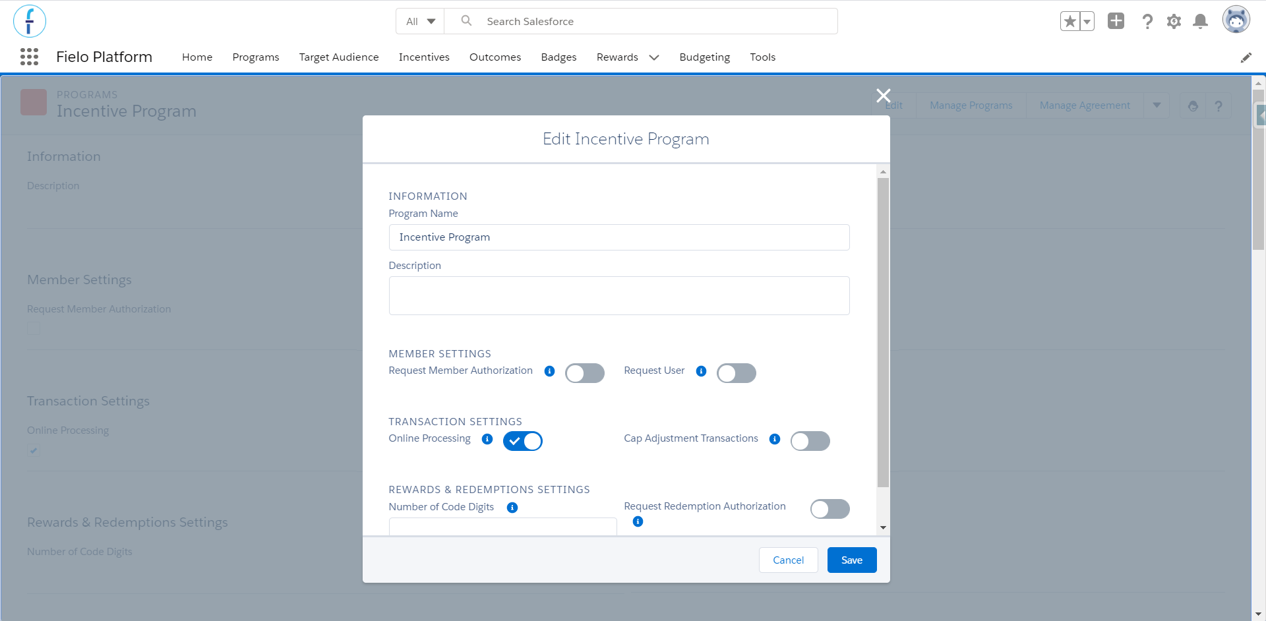
Task: Toggle Request Member Authorization switch
Action: pos(585,373)
